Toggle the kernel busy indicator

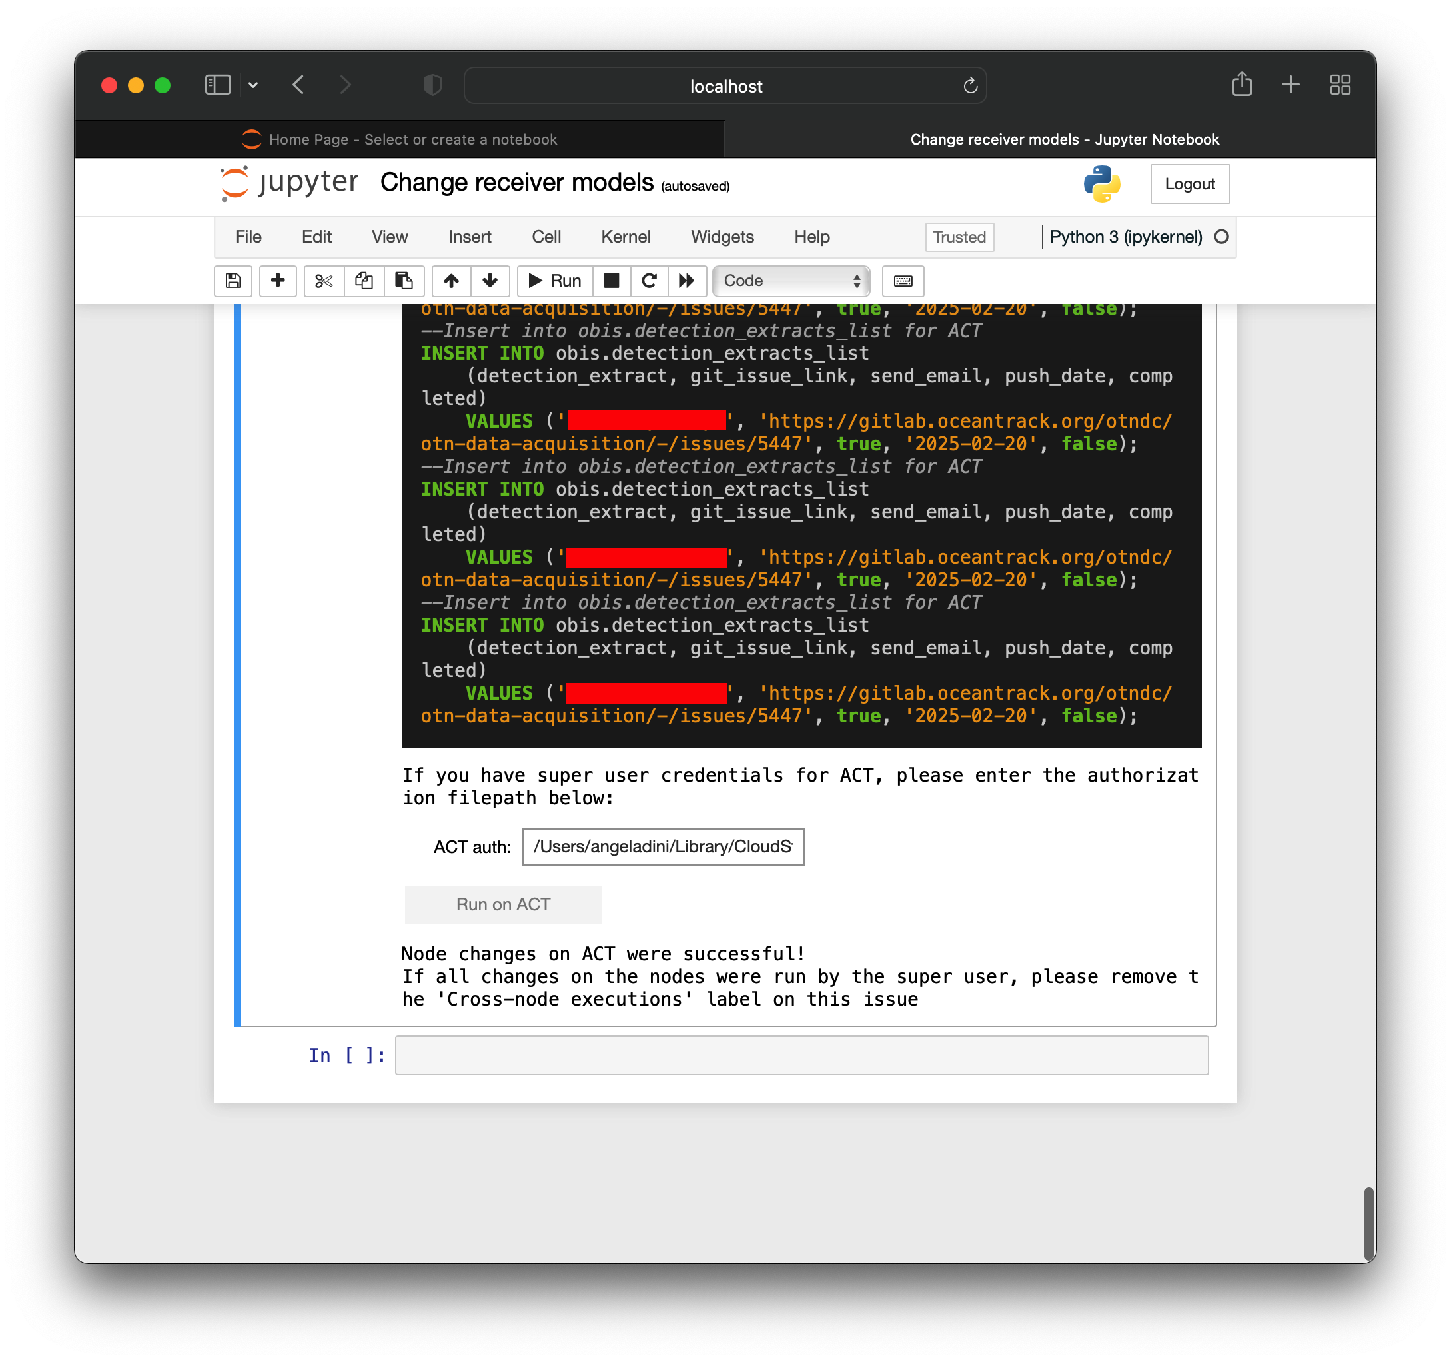click(x=1220, y=237)
